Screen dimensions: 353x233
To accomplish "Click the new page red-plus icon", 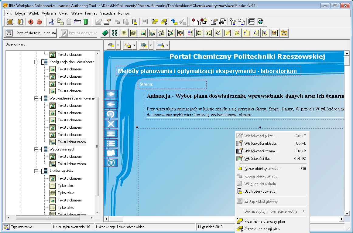I will [x=195, y=22].
